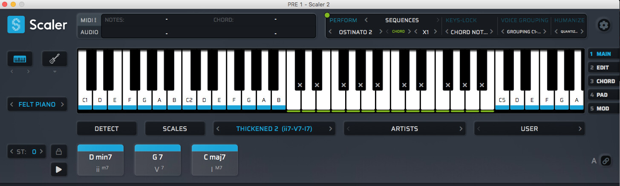Open the USER chord sets dropdown
Viewport: 620px width, 186px height.
529,128
